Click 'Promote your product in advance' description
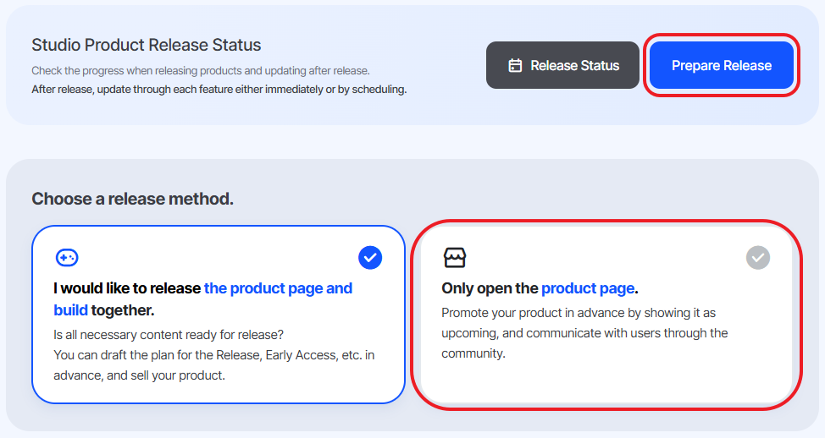The image size is (825, 438). (584, 333)
